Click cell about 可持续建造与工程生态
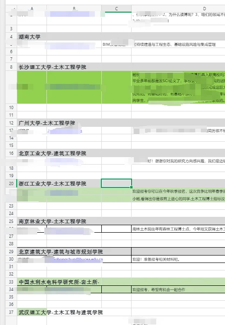This screenshot has height=325, width=225. 178,44
